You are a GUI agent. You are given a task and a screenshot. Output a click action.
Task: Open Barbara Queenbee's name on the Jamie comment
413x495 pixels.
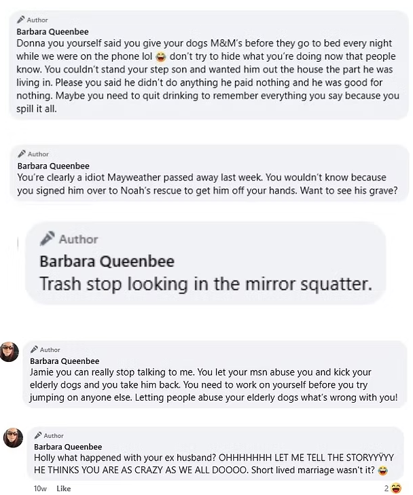coord(65,361)
